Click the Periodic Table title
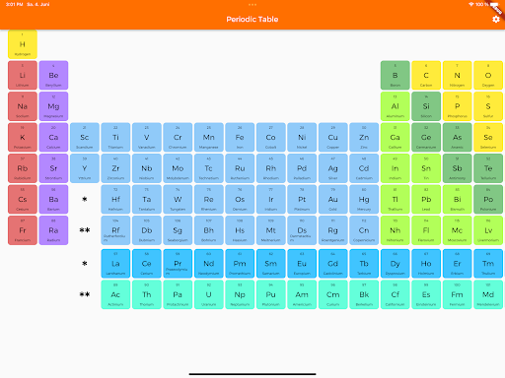The height and width of the screenshot is (378, 505). 252,20
